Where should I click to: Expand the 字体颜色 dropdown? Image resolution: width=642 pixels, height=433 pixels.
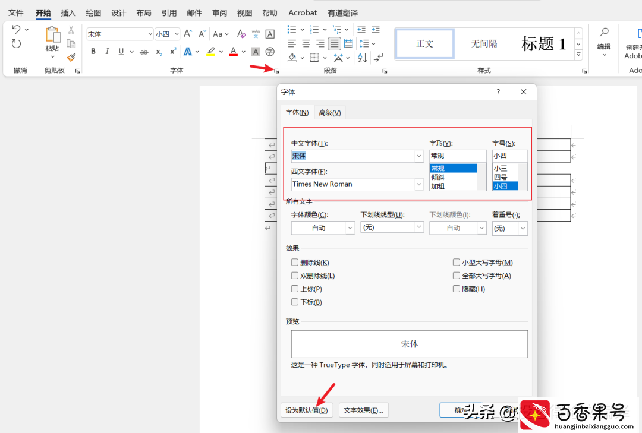(x=350, y=228)
